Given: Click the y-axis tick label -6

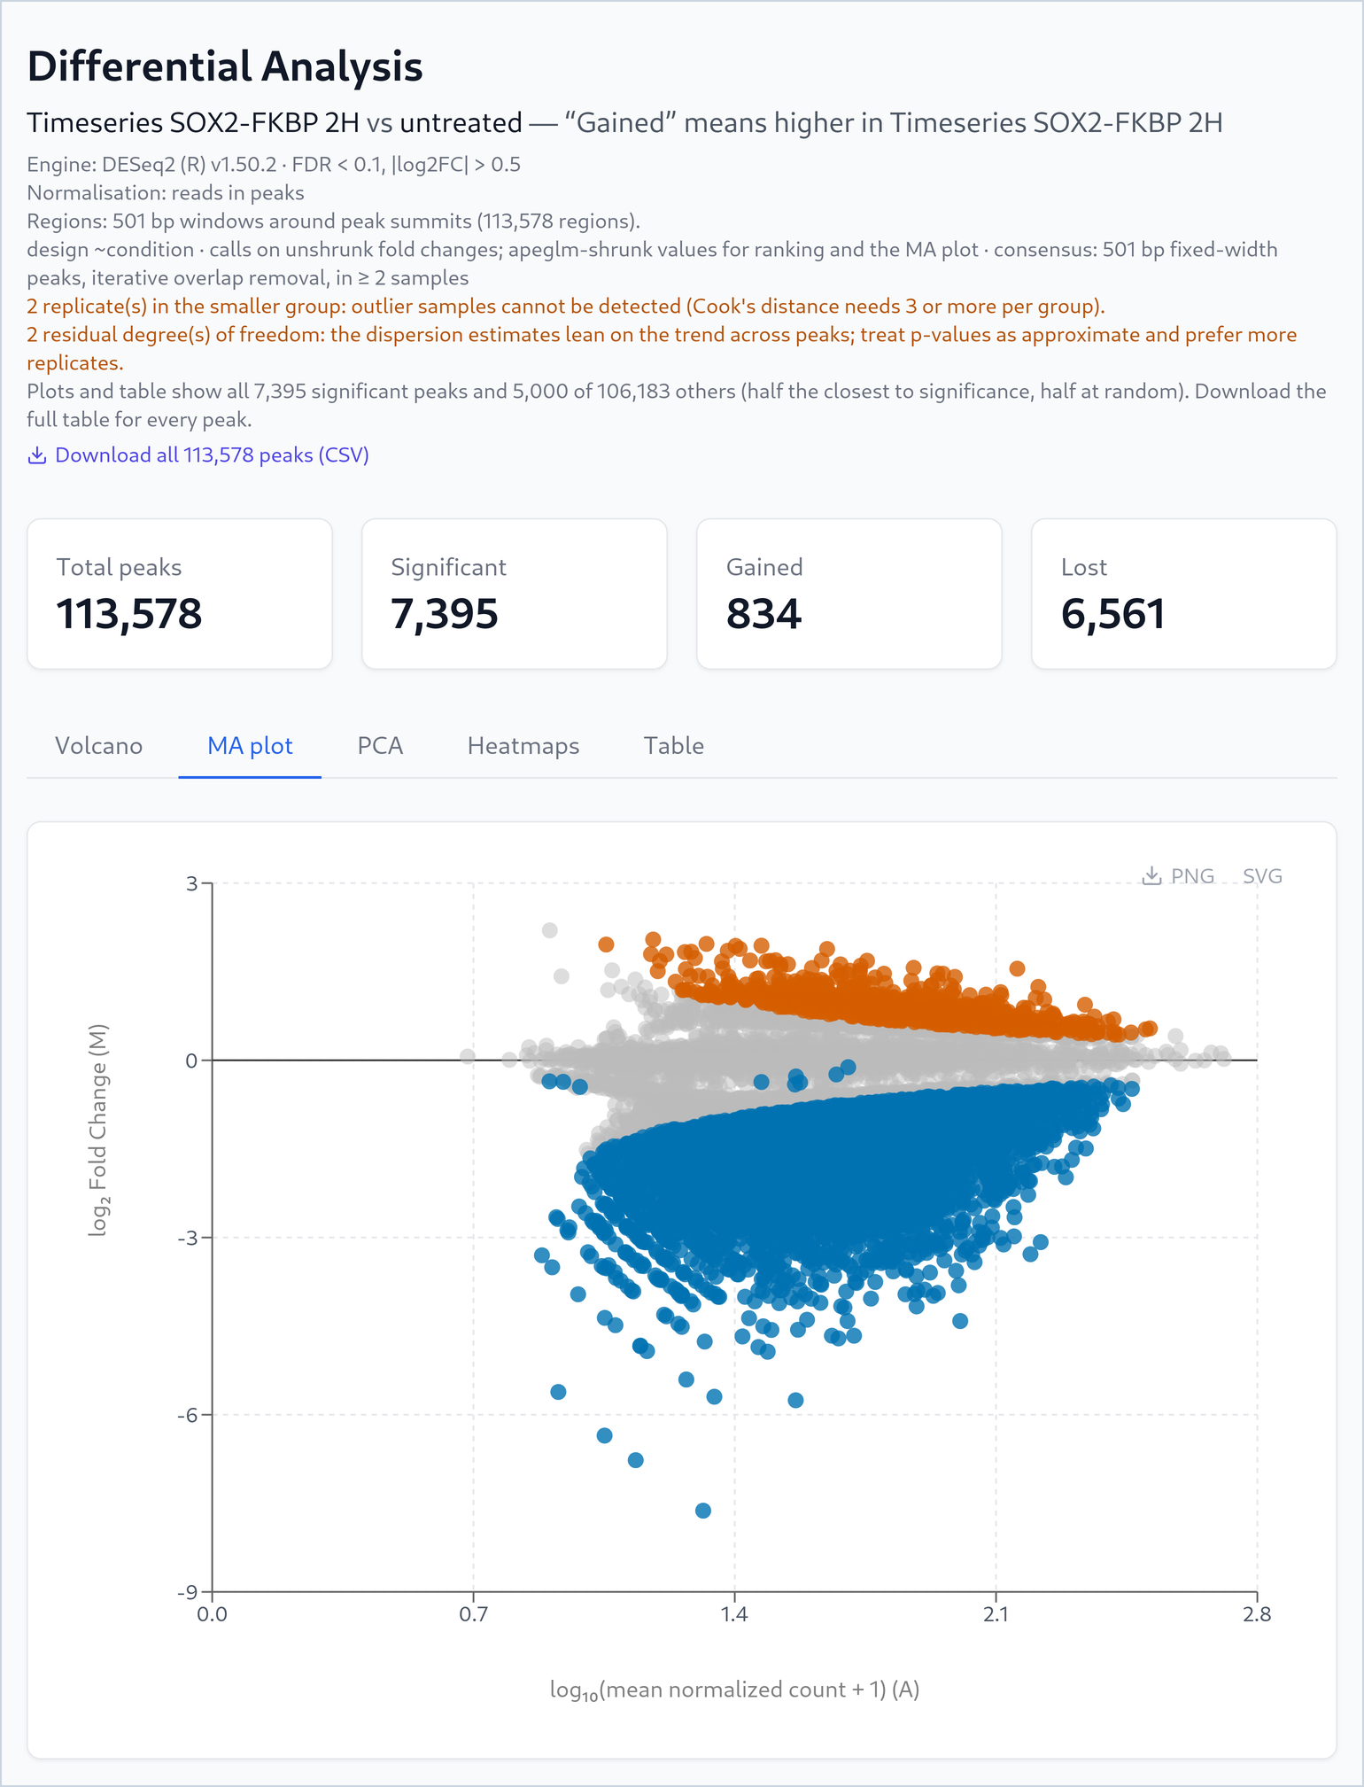Looking at the screenshot, I should pos(187,1415).
